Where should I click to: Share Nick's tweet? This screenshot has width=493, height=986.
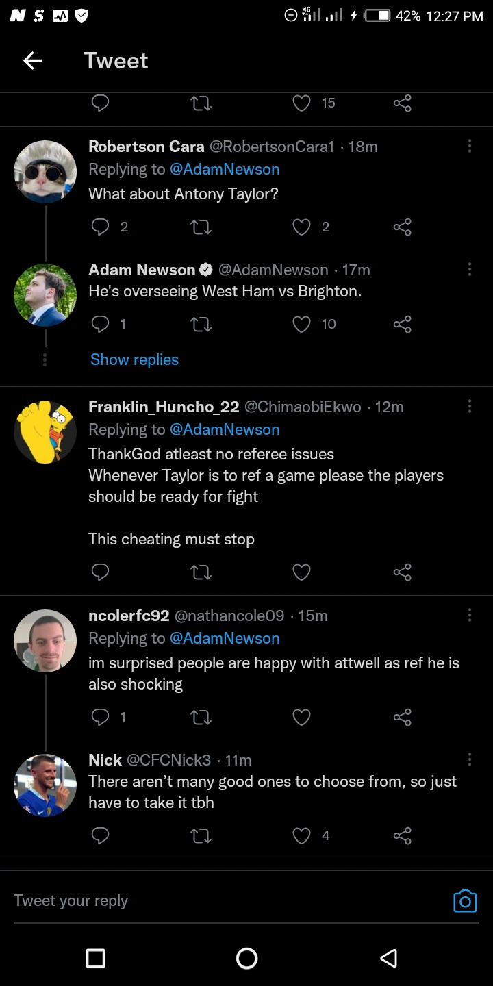(402, 835)
